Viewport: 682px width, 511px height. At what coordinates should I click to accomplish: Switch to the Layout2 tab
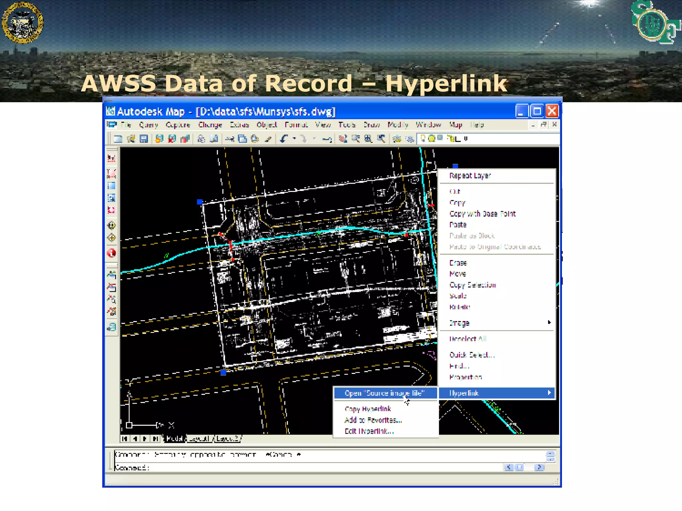(x=227, y=438)
